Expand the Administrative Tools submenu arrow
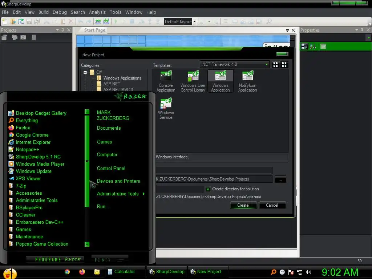372x279 pixels. pos(144,194)
